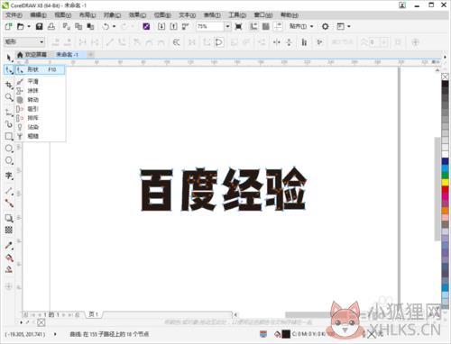The height and width of the screenshot is (344, 451).
Task: Click the Paste icon
Action: pos(90,26)
